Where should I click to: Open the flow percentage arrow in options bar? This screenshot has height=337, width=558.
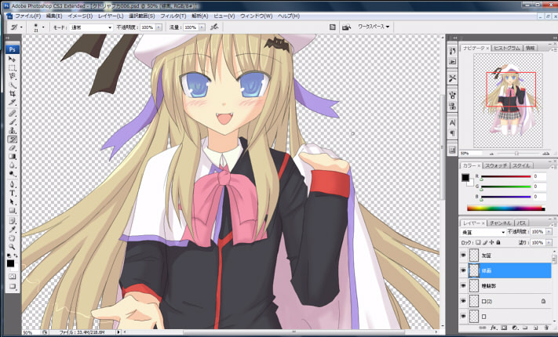pos(202,27)
